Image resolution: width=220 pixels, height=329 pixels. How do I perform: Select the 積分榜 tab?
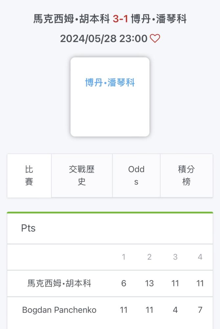(187, 176)
